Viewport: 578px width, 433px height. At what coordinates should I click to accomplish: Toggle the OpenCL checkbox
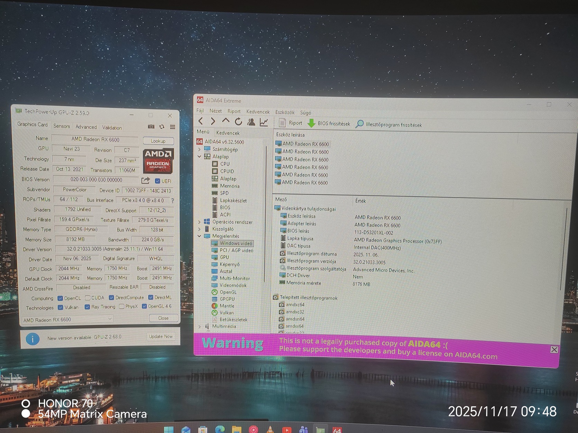click(60, 298)
